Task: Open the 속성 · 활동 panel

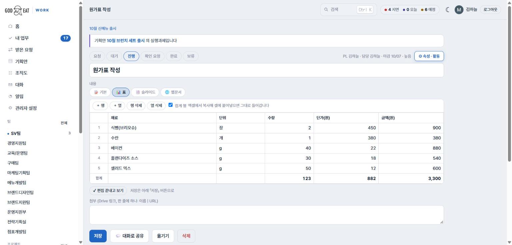Action: [x=429, y=56]
